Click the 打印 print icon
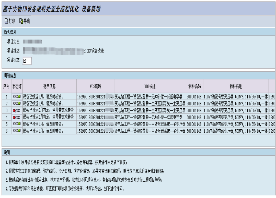The image size is (276, 198). point(6,21)
